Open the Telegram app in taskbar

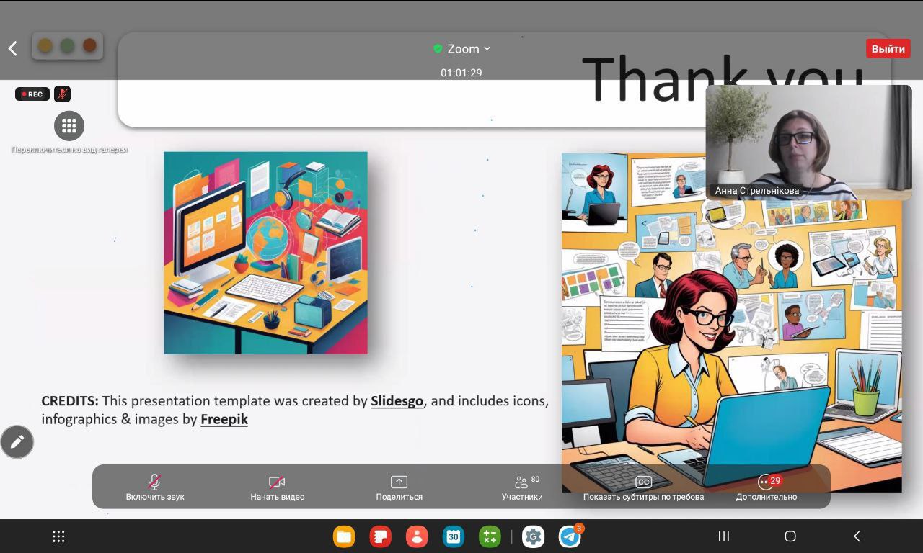point(570,536)
